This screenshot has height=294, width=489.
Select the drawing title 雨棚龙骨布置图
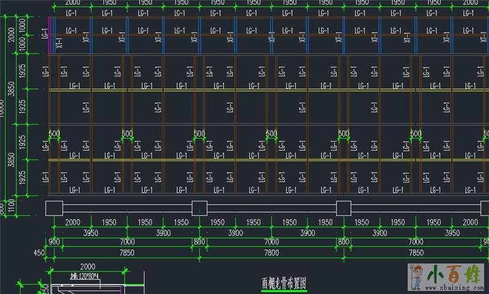pyautogui.click(x=284, y=284)
